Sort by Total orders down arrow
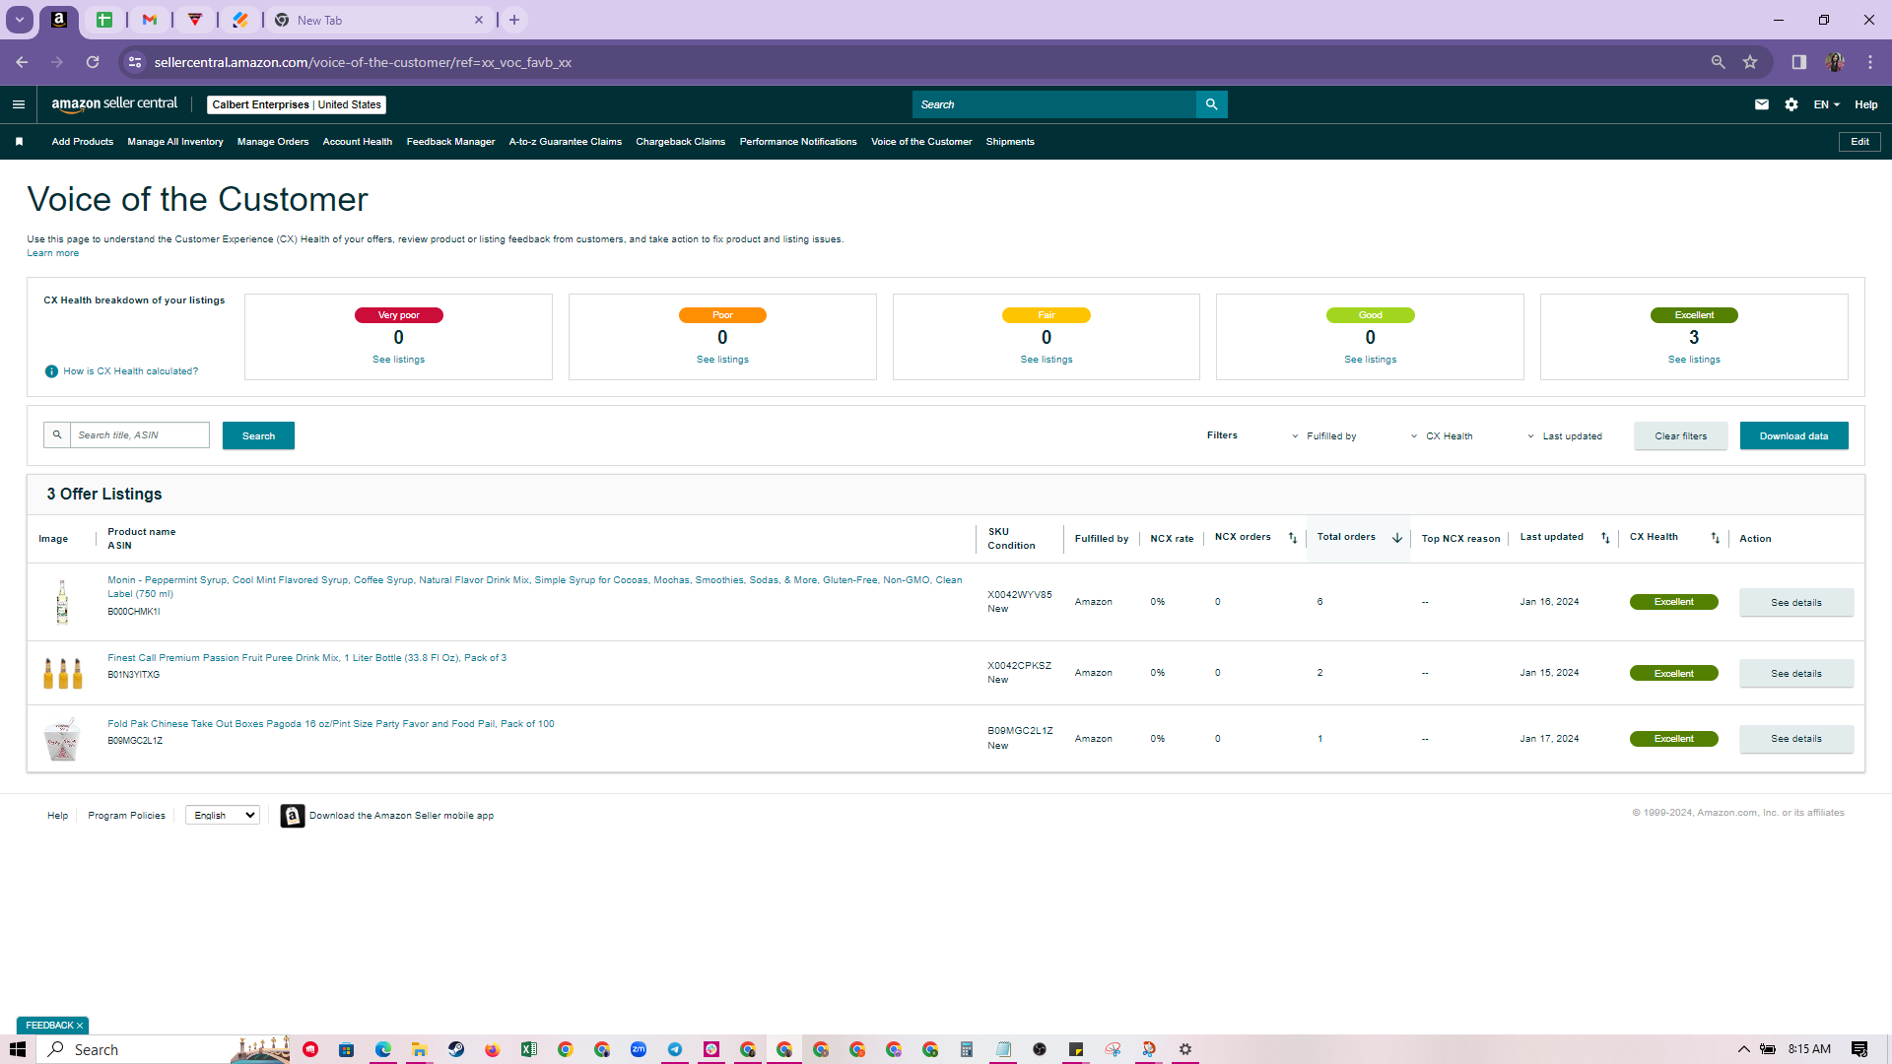The height and width of the screenshot is (1064, 1892). pos(1397,538)
